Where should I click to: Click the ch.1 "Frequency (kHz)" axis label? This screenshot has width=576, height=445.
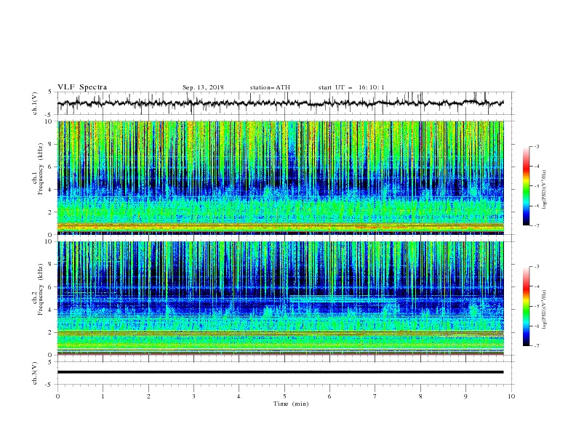point(41,169)
